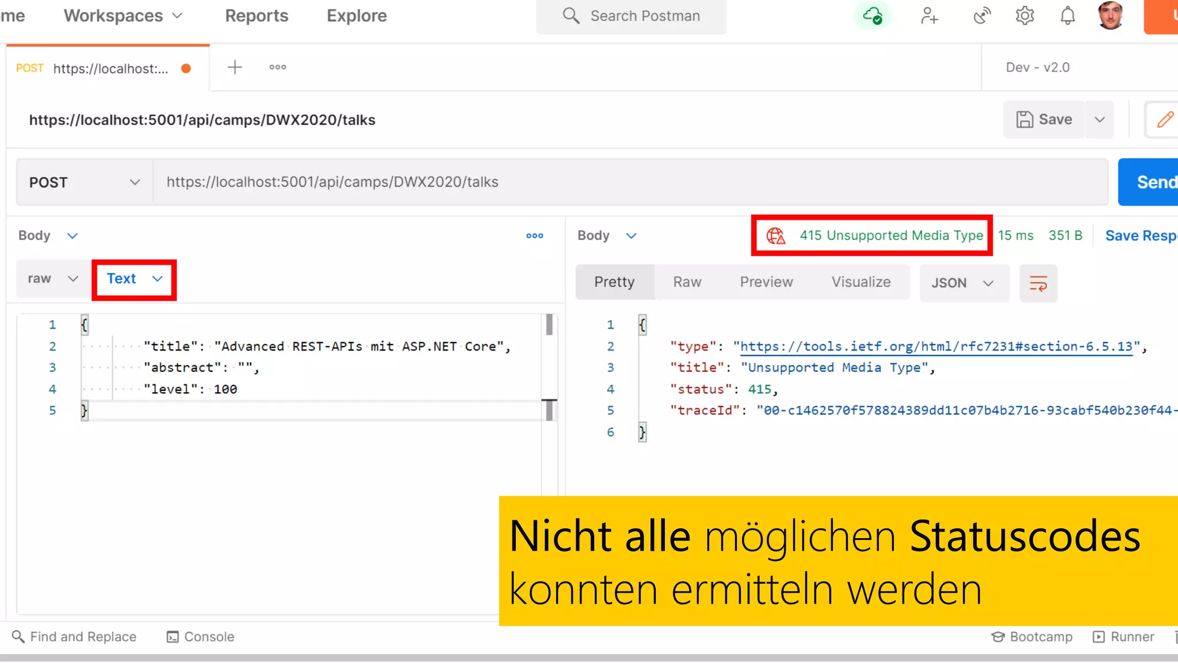The height and width of the screenshot is (663, 1178).
Task: Click the user profile avatar
Action: point(1110,15)
